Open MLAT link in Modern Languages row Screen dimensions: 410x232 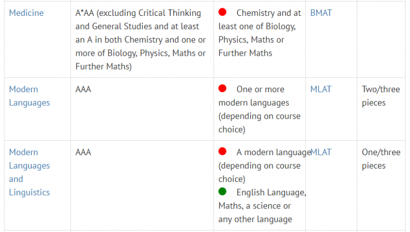point(321,89)
